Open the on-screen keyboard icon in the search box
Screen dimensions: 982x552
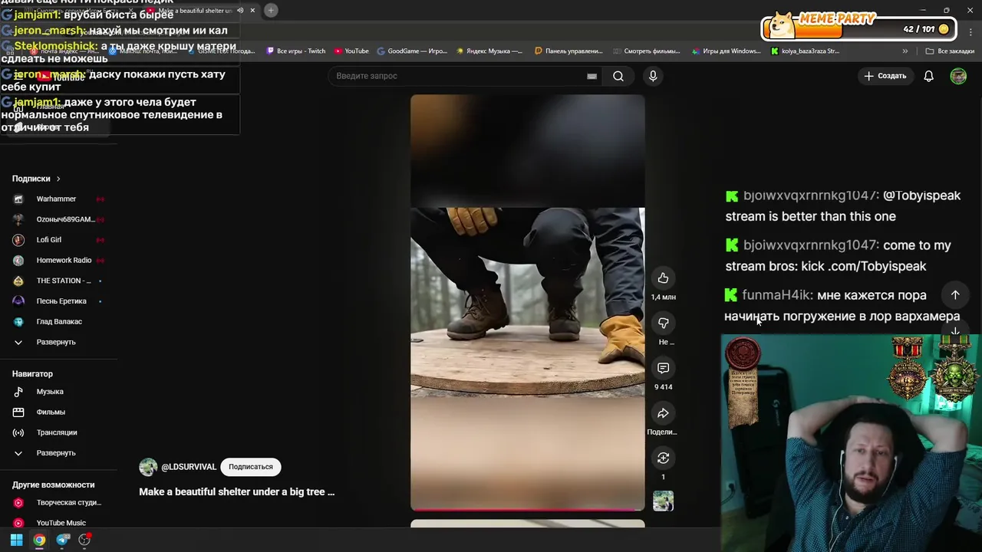[x=592, y=76]
